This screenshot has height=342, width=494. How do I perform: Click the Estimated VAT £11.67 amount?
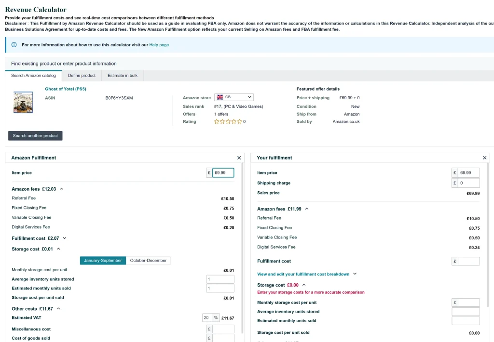coord(228,318)
